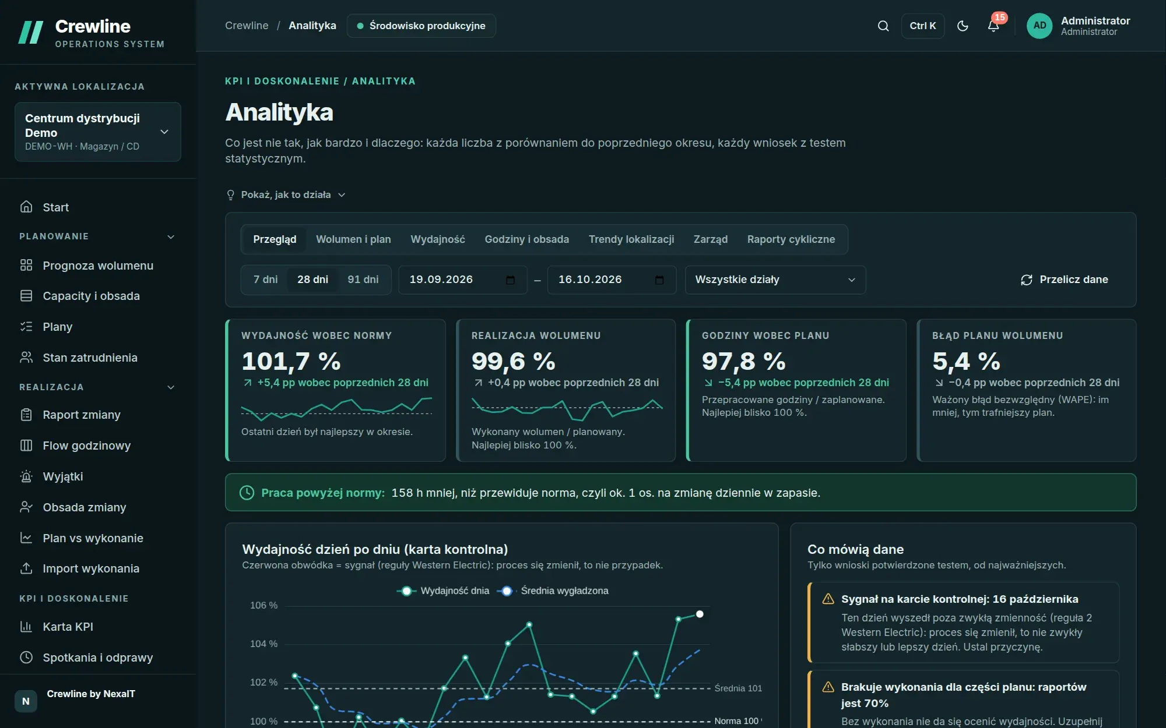The image size is (1166, 728).
Task: Click the Crewline logo
Action: pyautogui.click(x=91, y=33)
